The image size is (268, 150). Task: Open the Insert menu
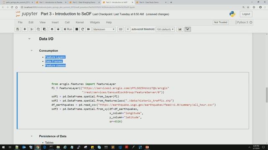click(55, 22)
